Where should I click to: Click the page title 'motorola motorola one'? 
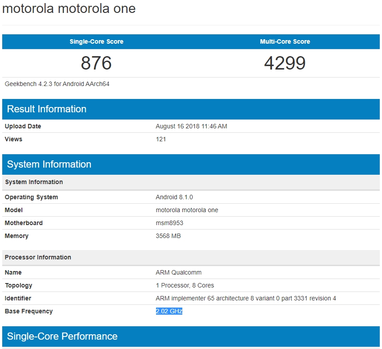point(69,8)
